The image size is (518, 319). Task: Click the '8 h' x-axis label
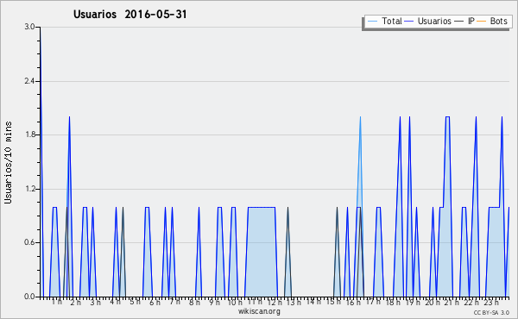tap(194, 302)
